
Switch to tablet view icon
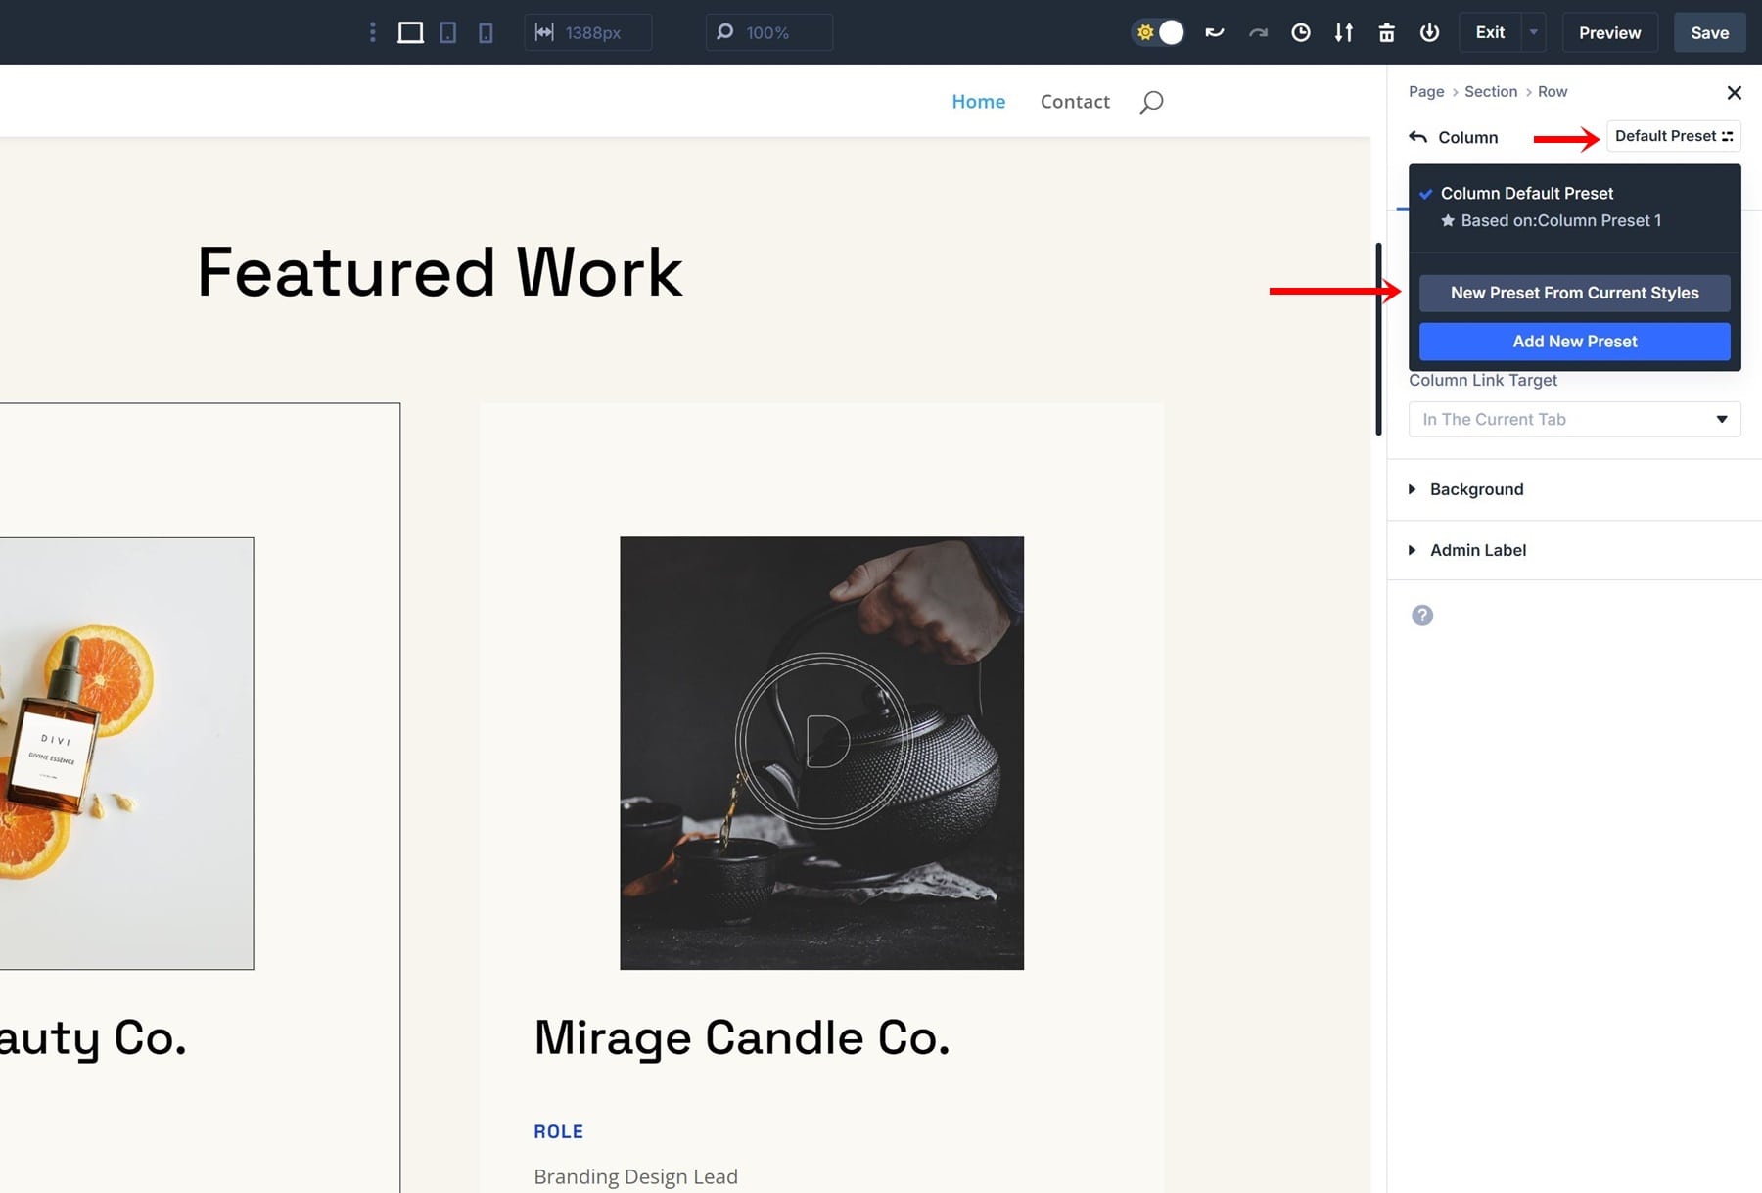[447, 33]
